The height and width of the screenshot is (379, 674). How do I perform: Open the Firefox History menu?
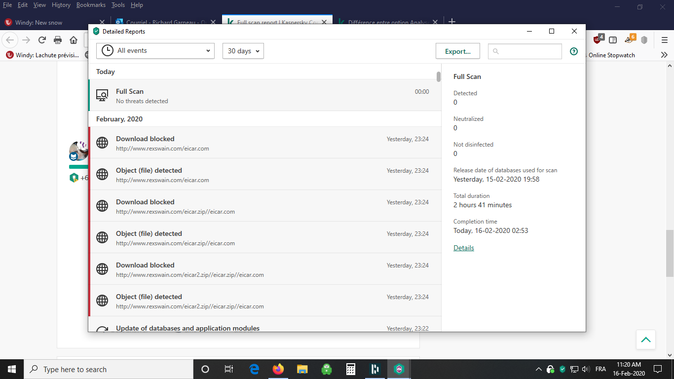(61, 5)
